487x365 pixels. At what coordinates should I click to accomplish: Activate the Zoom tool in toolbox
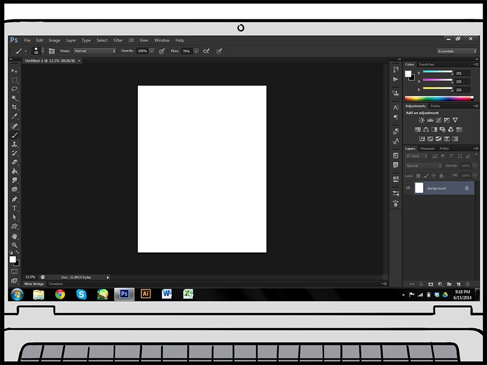(15, 245)
